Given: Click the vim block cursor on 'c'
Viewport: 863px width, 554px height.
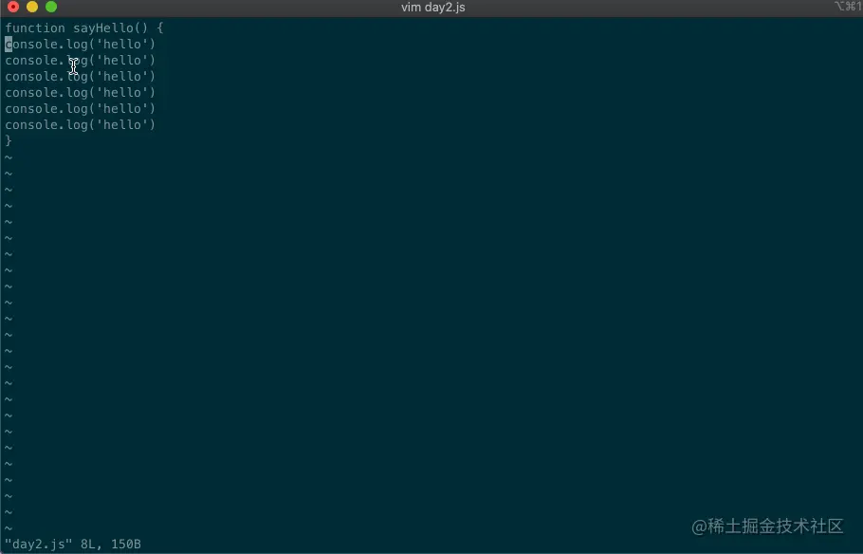Looking at the screenshot, I should 7,44.
